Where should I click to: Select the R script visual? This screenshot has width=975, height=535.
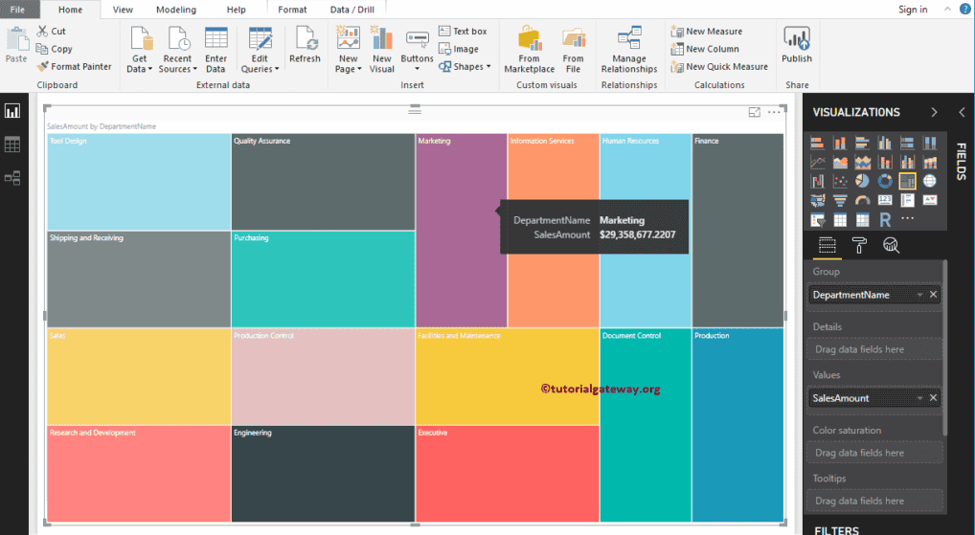[x=885, y=219]
